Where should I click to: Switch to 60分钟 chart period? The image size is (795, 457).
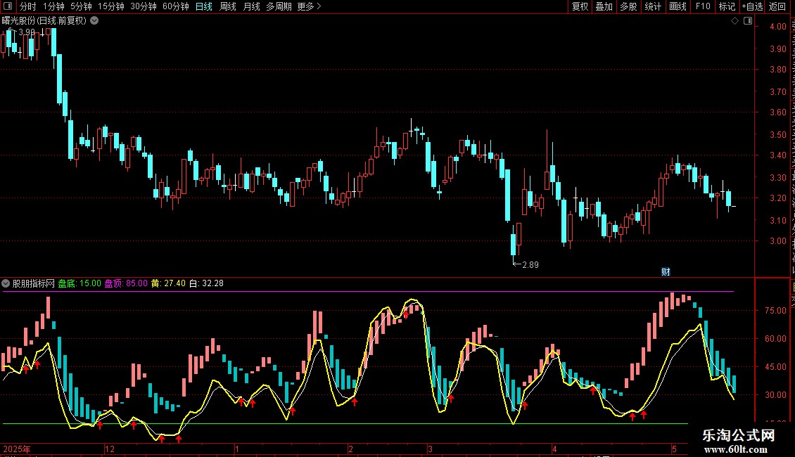point(175,6)
